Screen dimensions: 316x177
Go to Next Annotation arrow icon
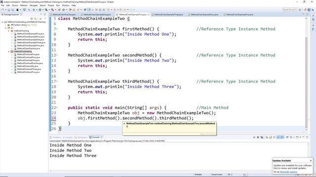pos(108,10)
